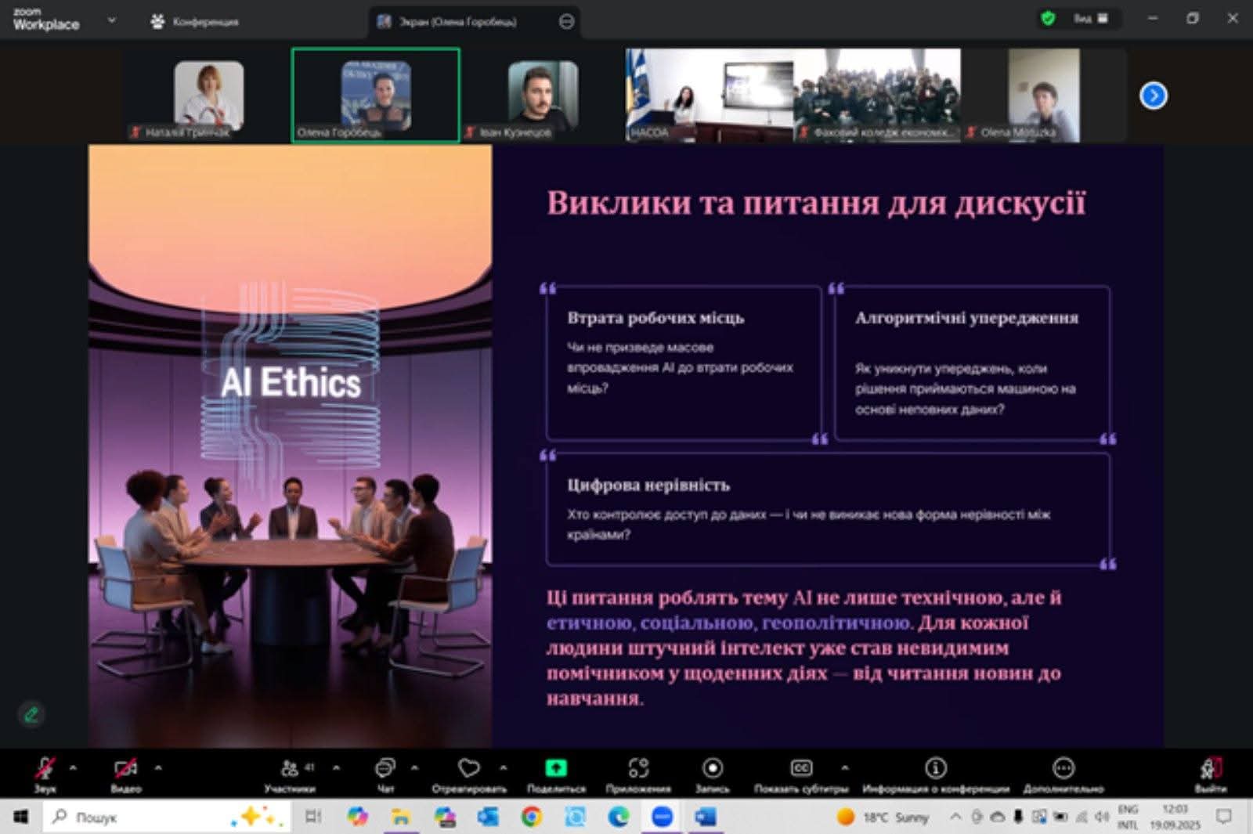The image size is (1253, 834).
Task: Open Информация о конференции info icon
Action: pyautogui.click(x=935, y=769)
